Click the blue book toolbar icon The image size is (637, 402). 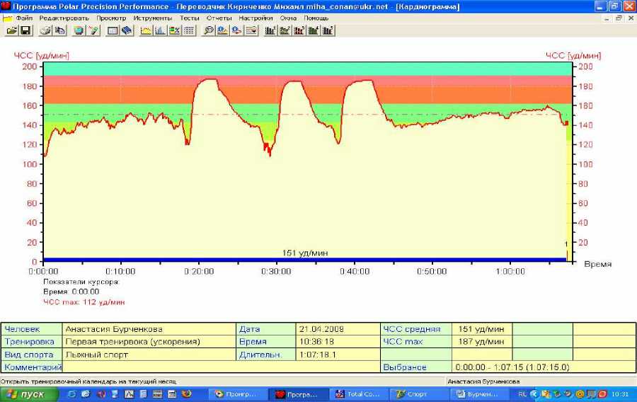coord(127,30)
